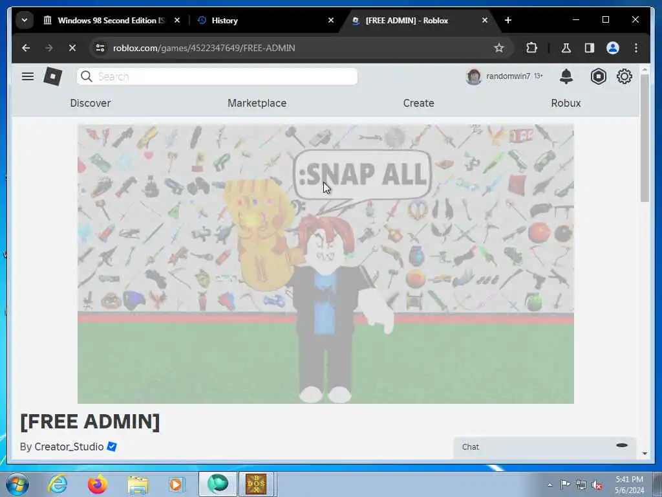Bookmark this page with the star
The width and height of the screenshot is (662, 497).
pyautogui.click(x=499, y=48)
